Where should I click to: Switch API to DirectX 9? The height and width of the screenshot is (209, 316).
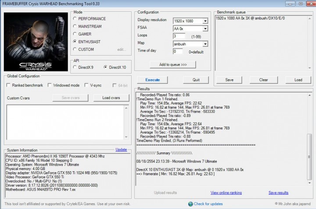pyautogui.click(x=75, y=67)
